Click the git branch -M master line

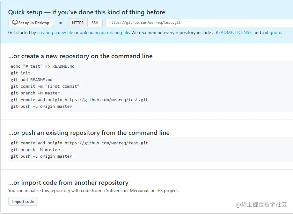(35, 93)
